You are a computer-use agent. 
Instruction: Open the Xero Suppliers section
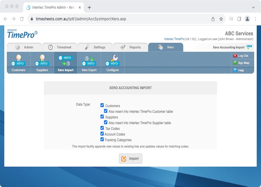point(42,63)
